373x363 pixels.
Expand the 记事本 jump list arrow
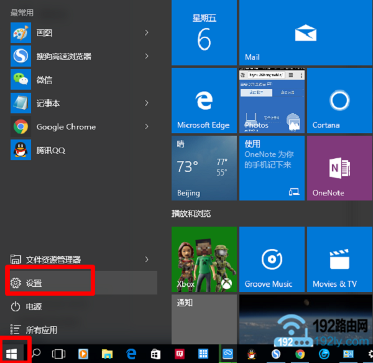147,103
